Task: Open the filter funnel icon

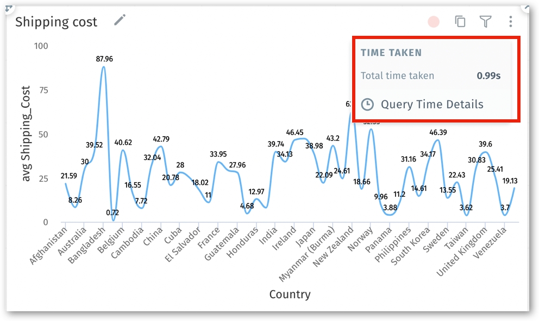Action: (485, 22)
